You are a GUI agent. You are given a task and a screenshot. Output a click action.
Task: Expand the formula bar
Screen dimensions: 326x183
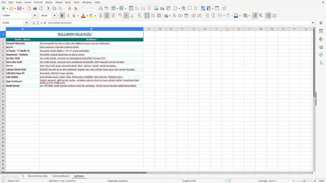point(313,23)
